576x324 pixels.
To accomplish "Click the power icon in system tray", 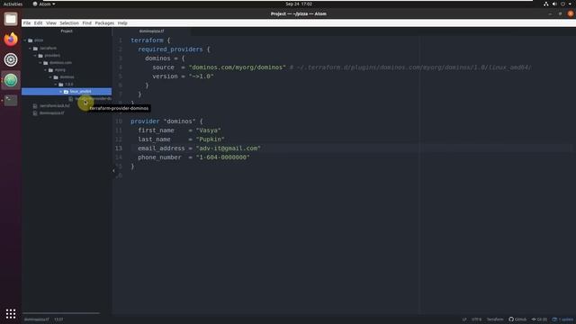I will click(562, 4).
